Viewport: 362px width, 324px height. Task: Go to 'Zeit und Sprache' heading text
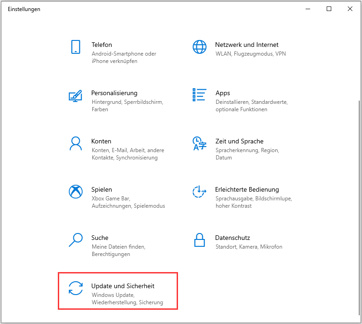239,141
